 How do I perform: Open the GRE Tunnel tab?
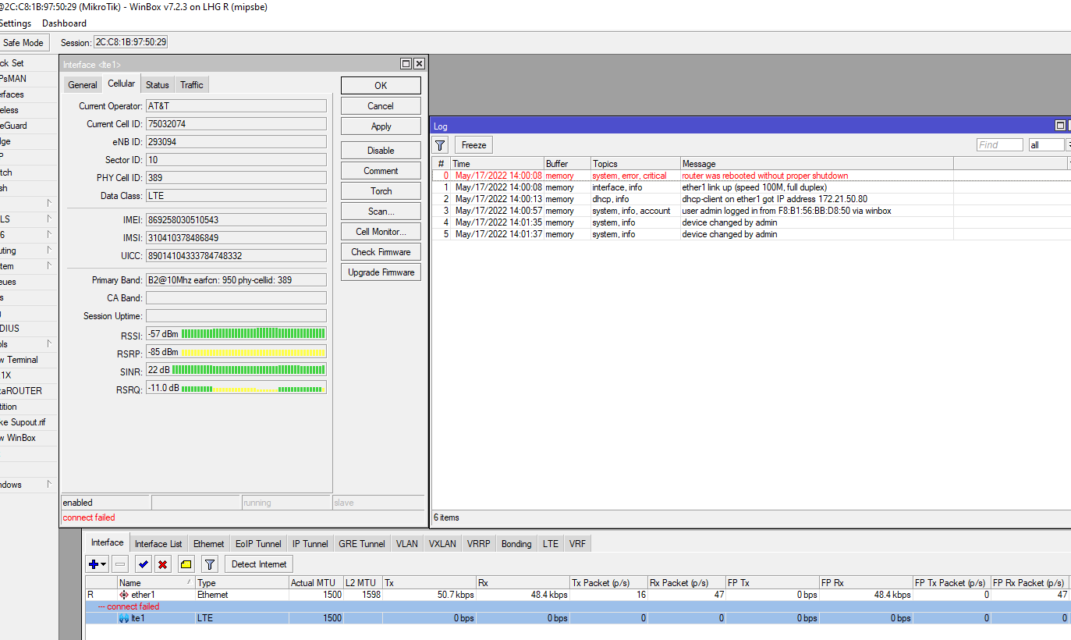tap(362, 544)
